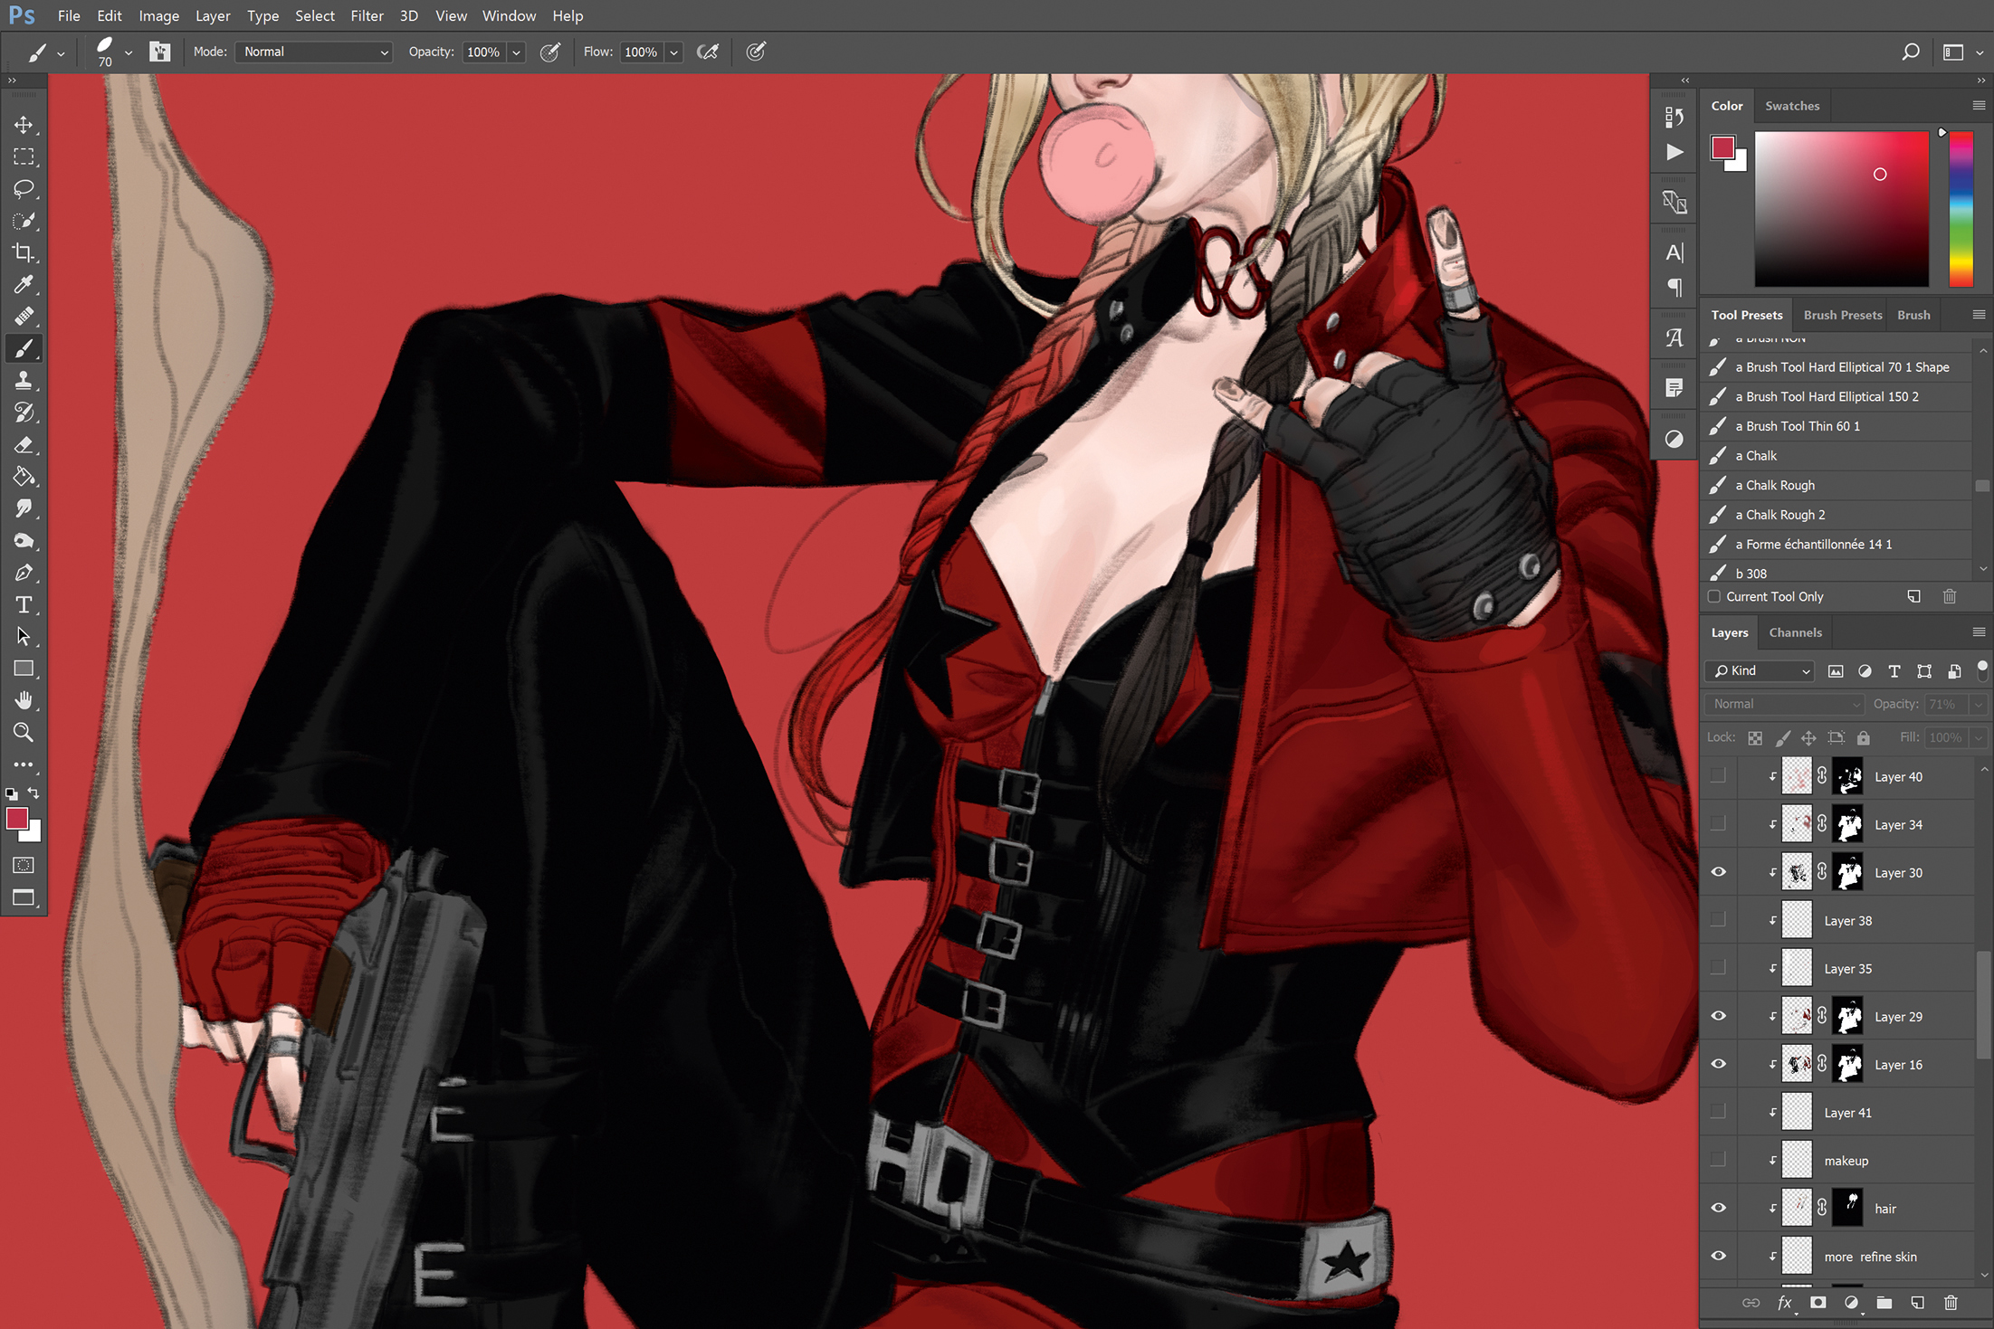The width and height of the screenshot is (1994, 1329).
Task: Select the Hand tool
Action: [x=24, y=700]
